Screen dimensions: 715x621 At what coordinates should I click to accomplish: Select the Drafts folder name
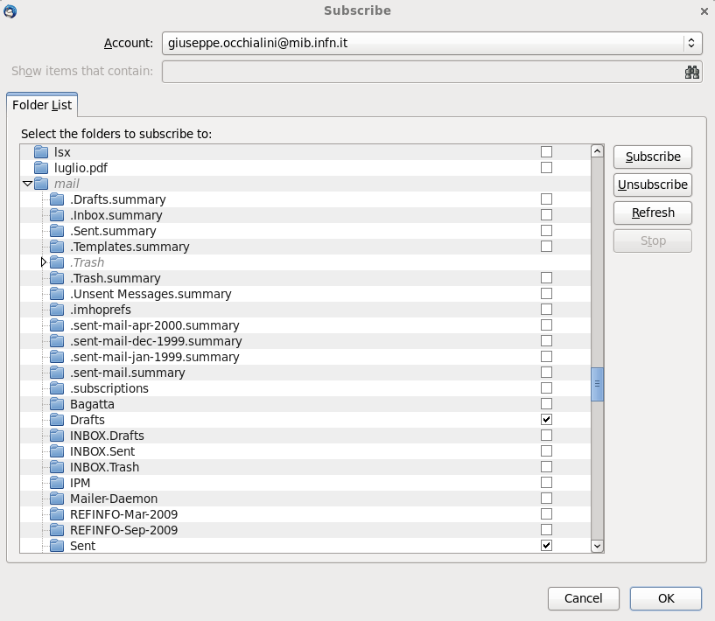(88, 420)
